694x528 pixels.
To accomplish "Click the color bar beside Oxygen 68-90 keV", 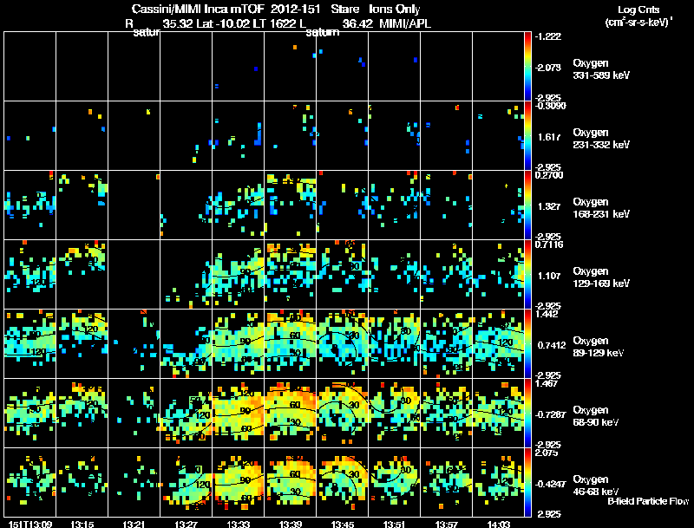I will click(x=527, y=414).
